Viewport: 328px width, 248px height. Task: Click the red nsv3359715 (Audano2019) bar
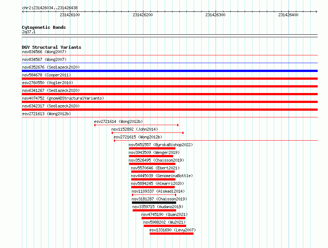click(154, 210)
